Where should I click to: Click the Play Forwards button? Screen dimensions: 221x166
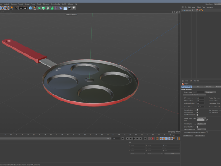[x=134, y=139]
